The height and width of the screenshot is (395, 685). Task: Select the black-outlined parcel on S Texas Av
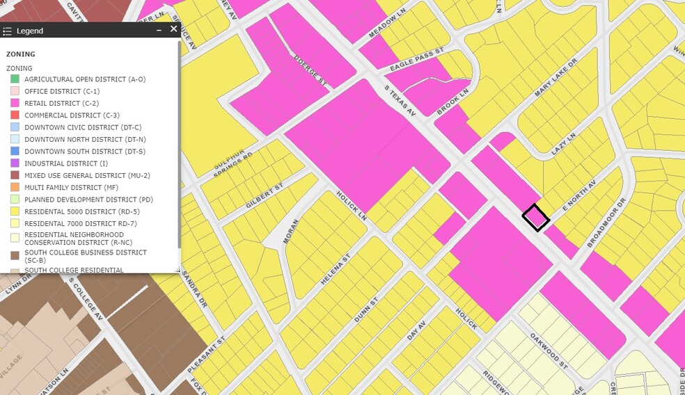[536, 218]
